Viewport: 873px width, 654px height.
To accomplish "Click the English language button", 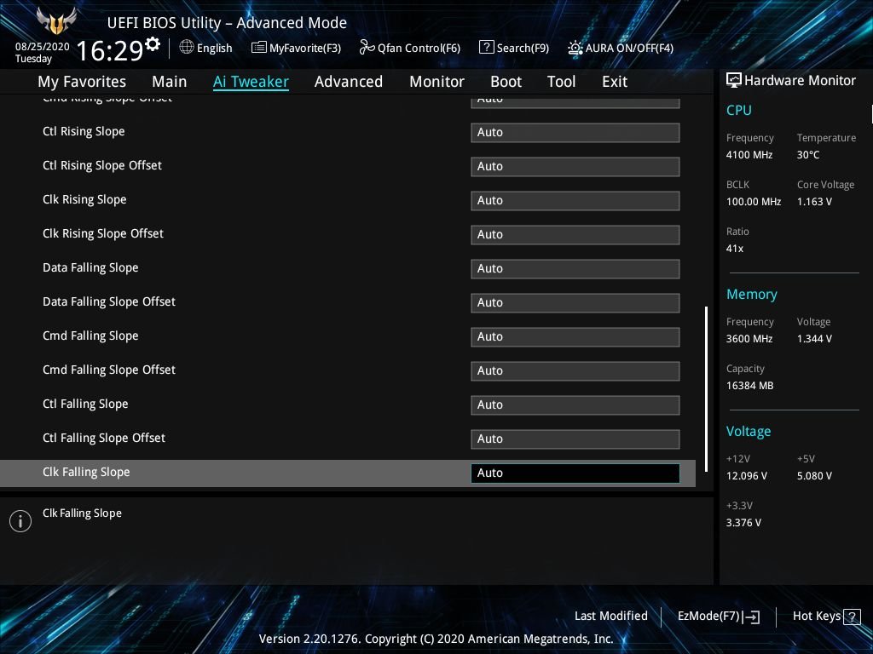I will (x=214, y=49).
